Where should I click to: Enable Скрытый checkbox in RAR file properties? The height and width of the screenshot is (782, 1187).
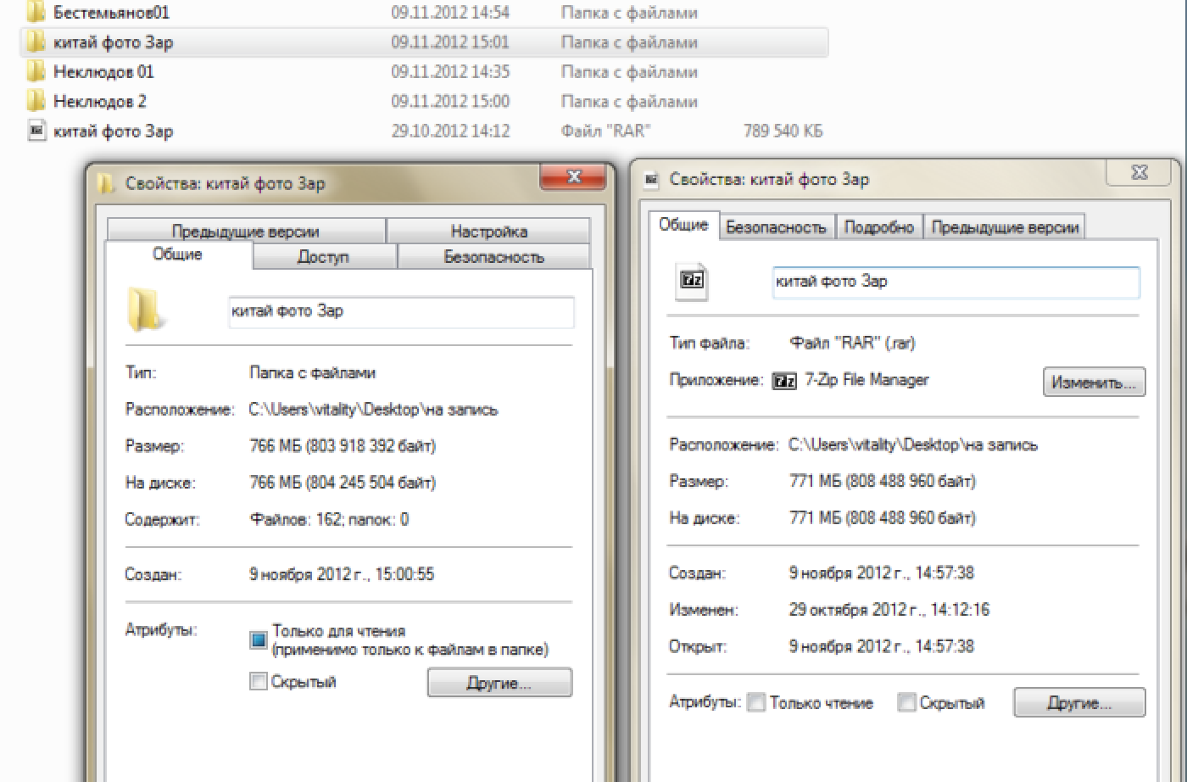[906, 703]
